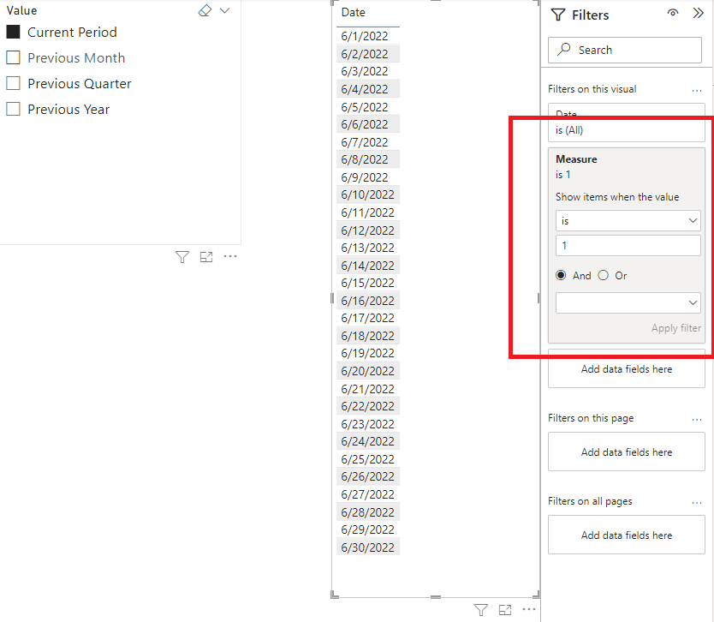Image resolution: width=714 pixels, height=622 pixels.
Task: Select the 6/27/2022 date row
Action: click(x=368, y=494)
